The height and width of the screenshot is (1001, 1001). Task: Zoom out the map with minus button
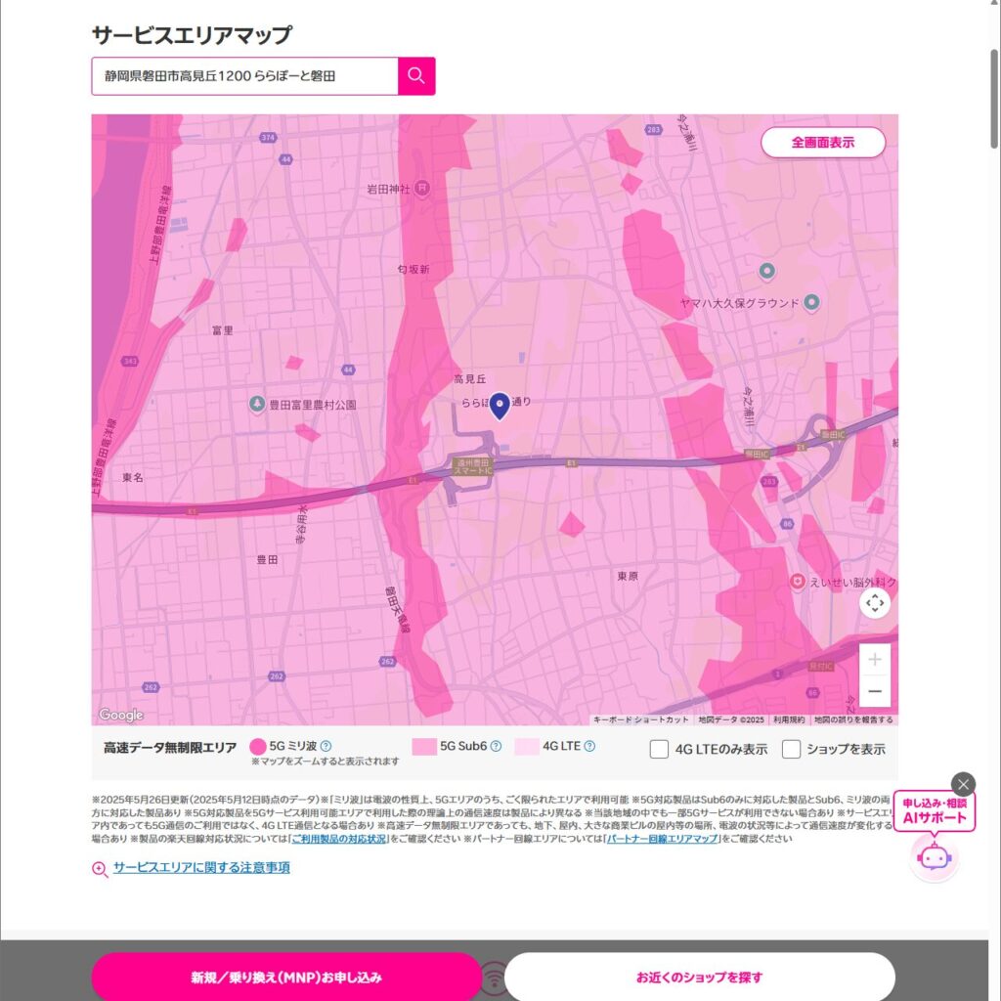coord(875,691)
